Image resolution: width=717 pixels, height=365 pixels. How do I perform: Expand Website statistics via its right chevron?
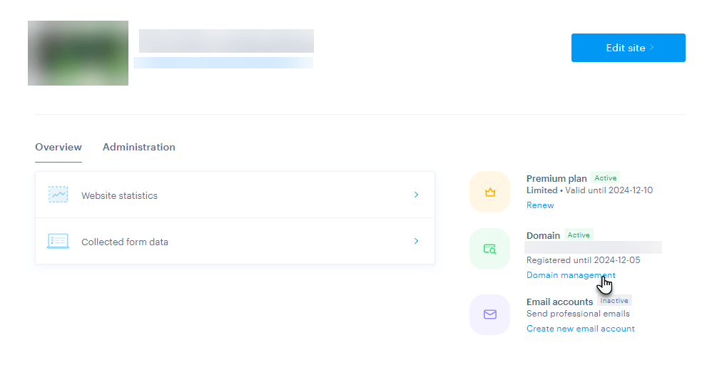click(416, 195)
